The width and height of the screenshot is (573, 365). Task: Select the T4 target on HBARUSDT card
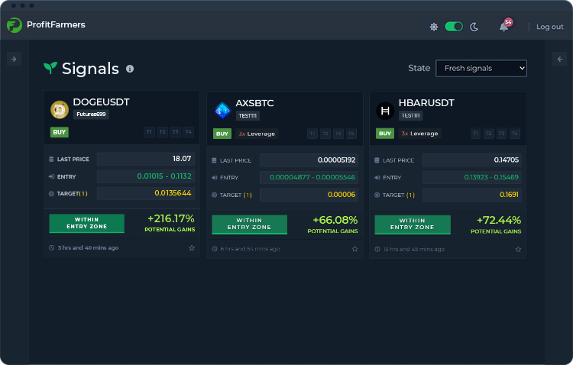pos(514,134)
